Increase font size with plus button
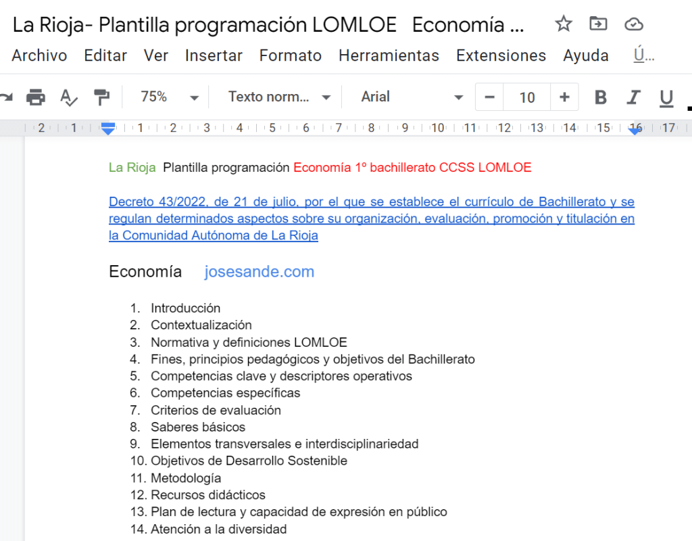The image size is (692, 541). (564, 97)
